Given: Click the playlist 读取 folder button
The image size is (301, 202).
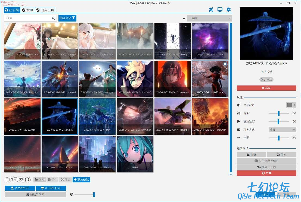Looking at the screenshot, I should (39, 179).
